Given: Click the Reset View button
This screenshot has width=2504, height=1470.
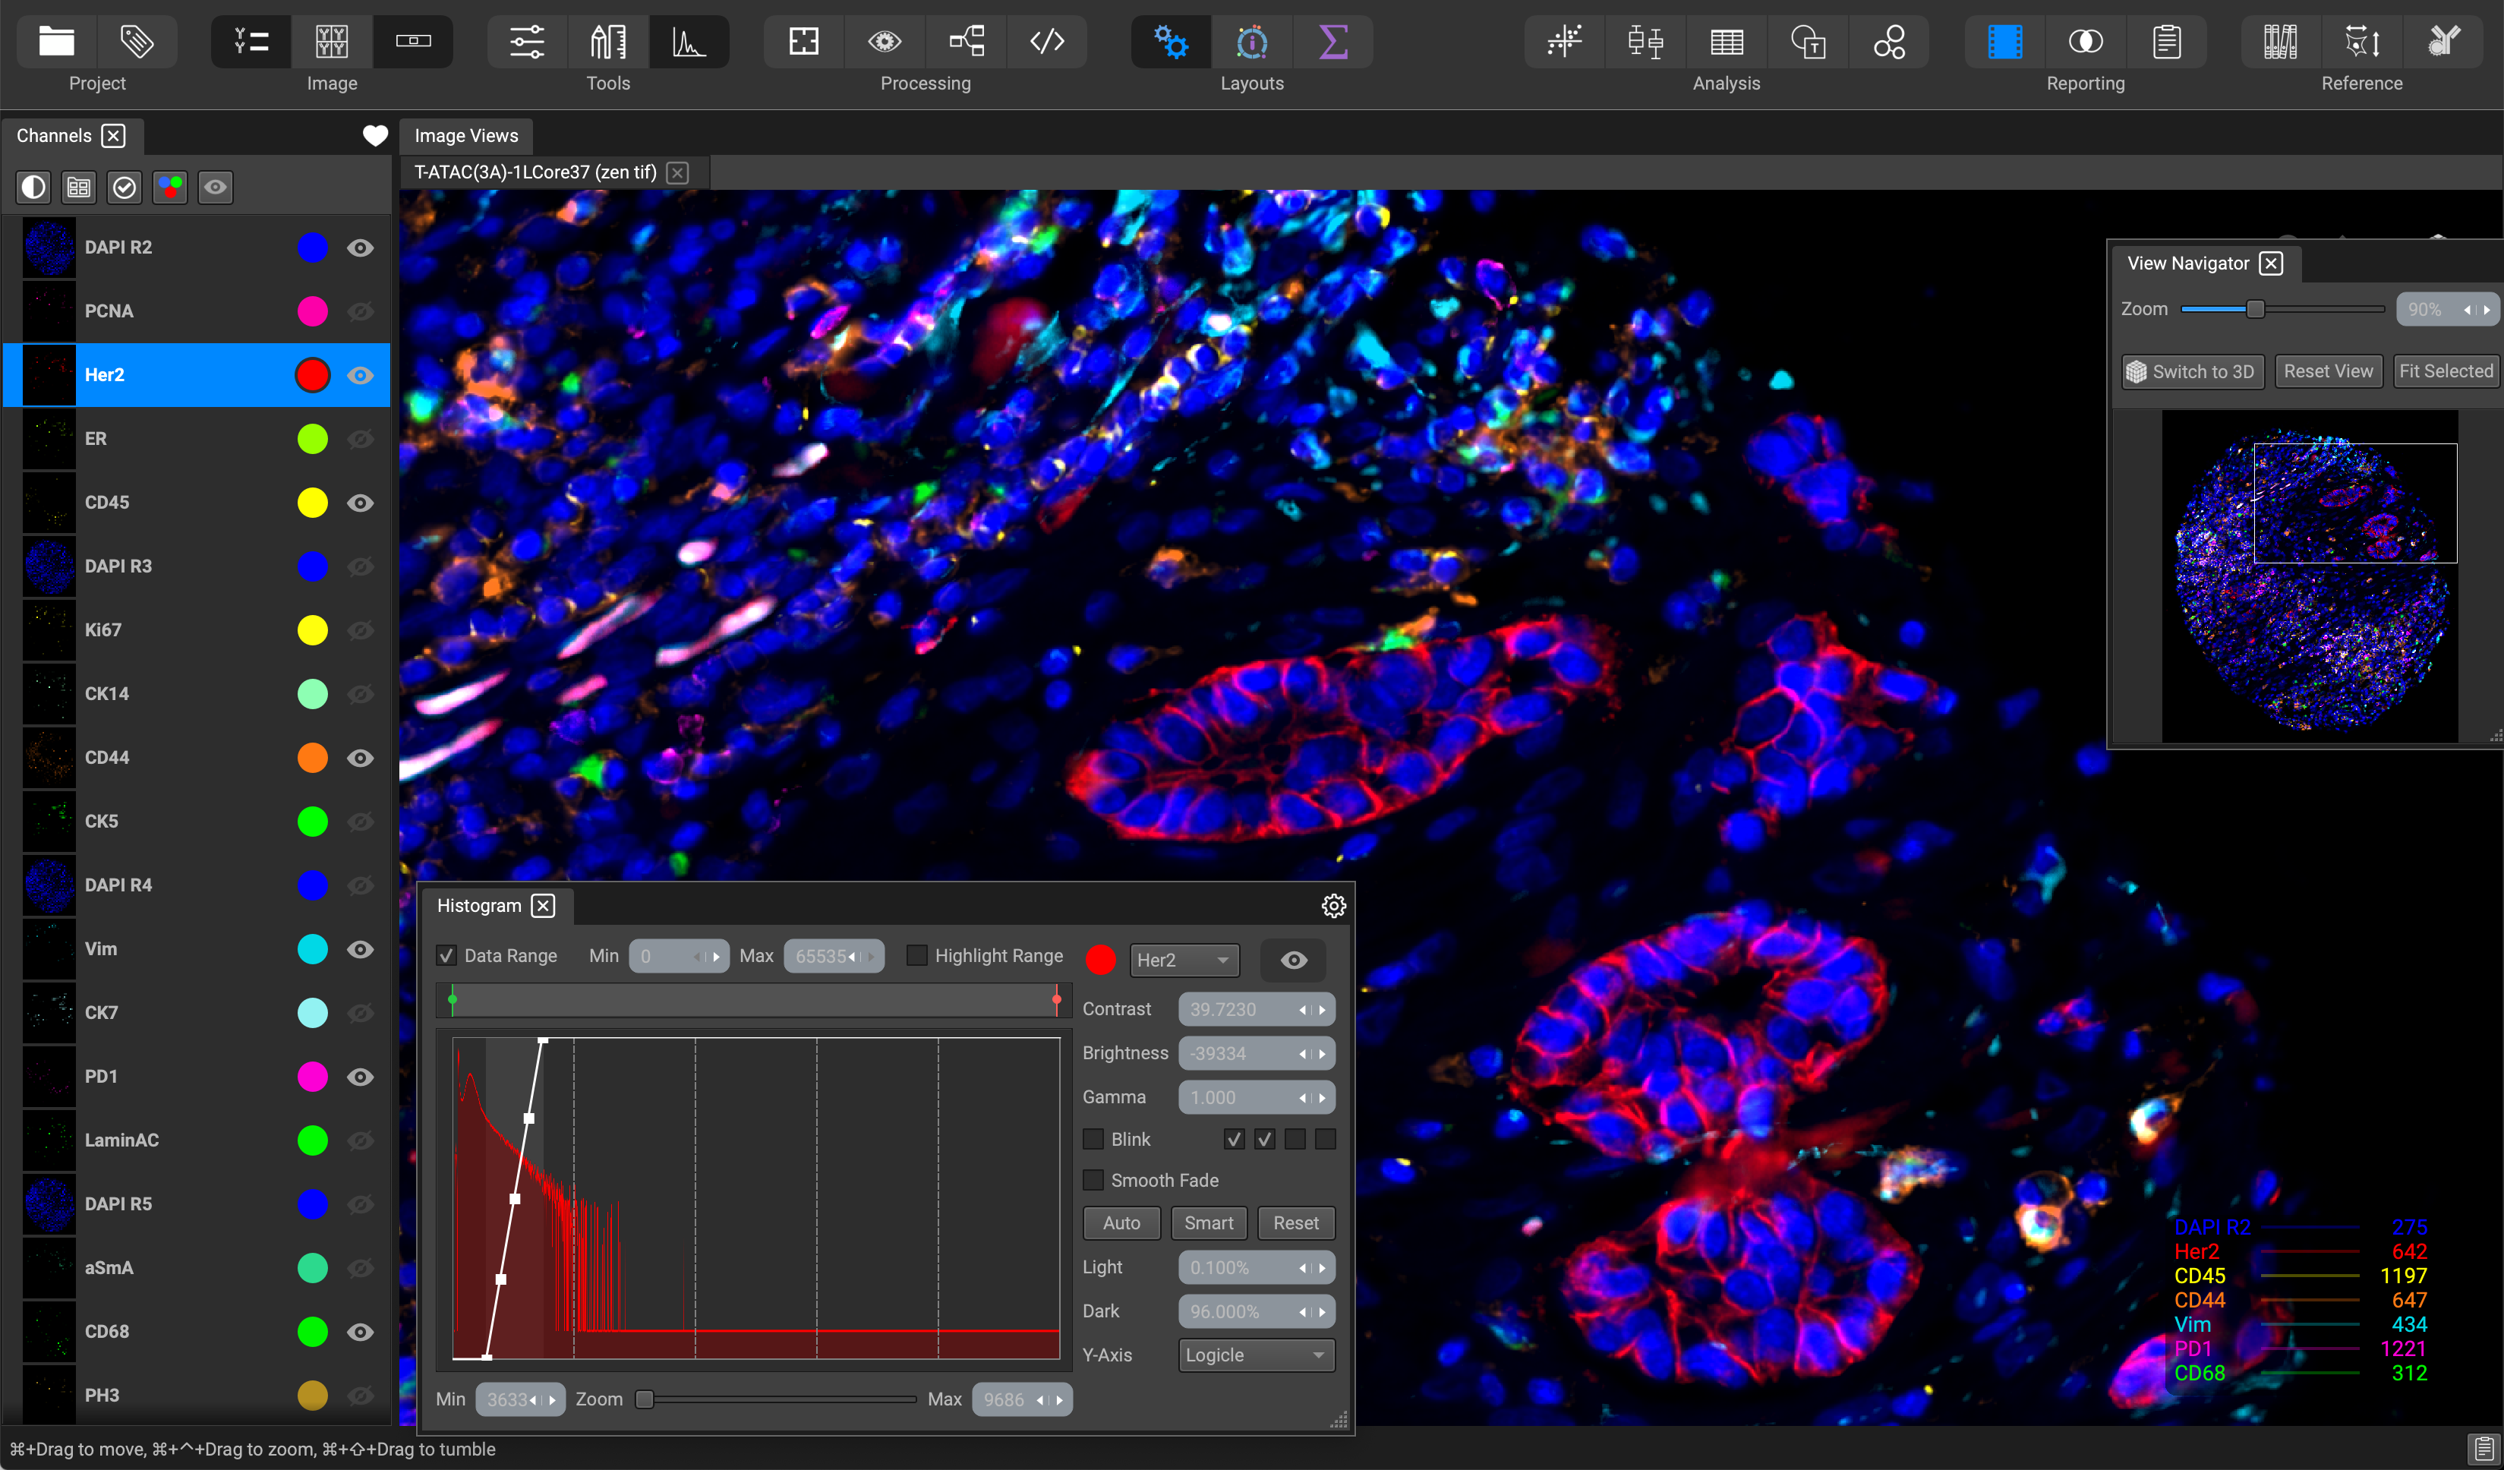Looking at the screenshot, I should [x=2327, y=372].
